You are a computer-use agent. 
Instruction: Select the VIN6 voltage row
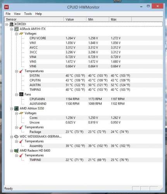tap(96, 66)
